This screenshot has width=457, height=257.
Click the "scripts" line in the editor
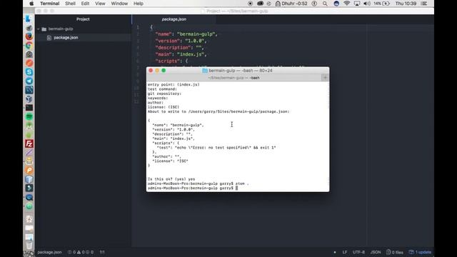pyautogui.click(x=171, y=61)
